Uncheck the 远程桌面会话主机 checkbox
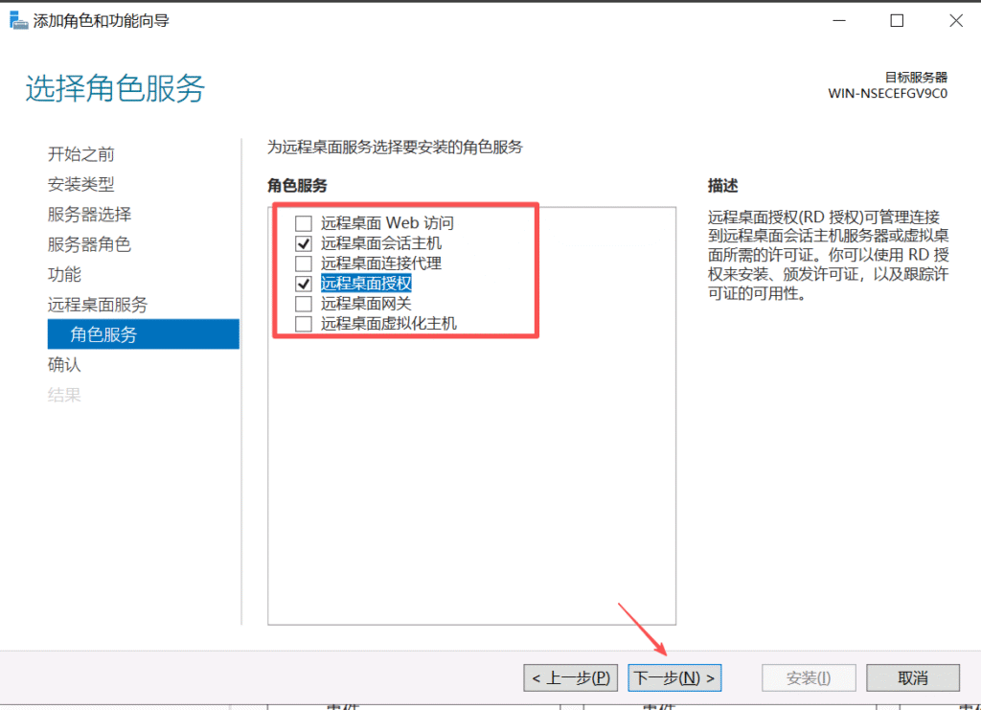The width and height of the screenshot is (981, 710). coord(304,243)
